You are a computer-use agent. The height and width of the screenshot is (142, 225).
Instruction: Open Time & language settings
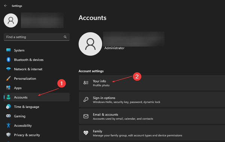click(x=37, y=107)
